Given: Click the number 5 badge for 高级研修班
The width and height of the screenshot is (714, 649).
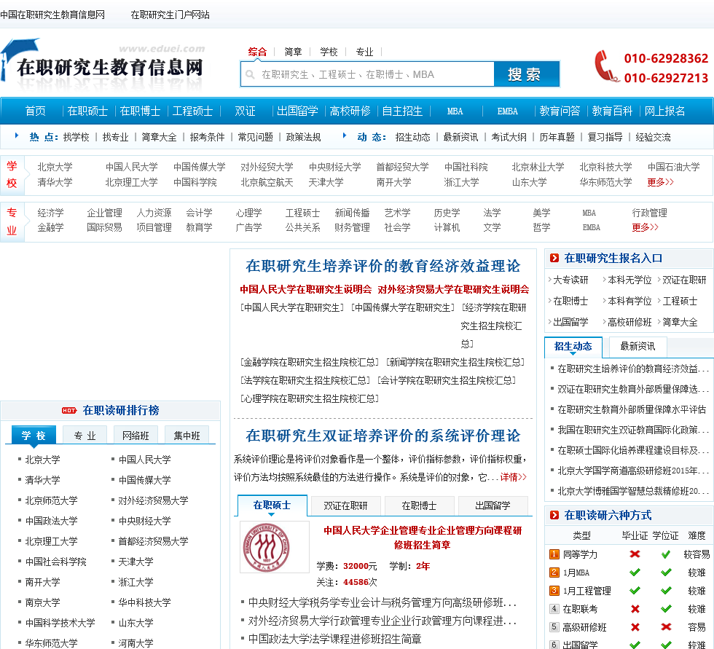Looking at the screenshot, I should pyautogui.click(x=554, y=626).
